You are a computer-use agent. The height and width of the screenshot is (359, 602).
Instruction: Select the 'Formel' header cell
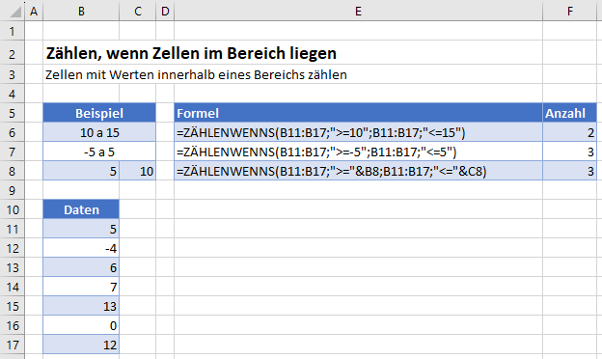358,113
